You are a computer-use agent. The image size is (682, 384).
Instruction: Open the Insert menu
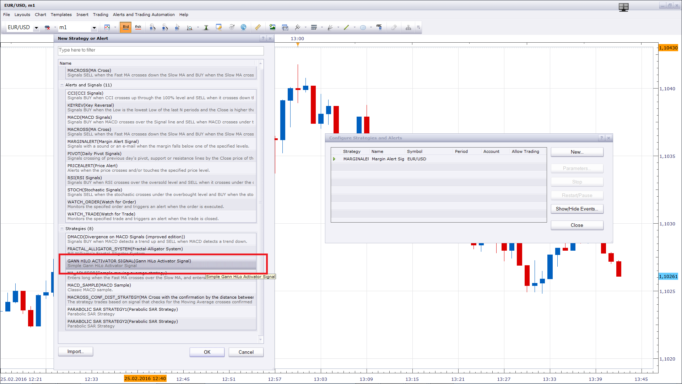pyautogui.click(x=82, y=15)
